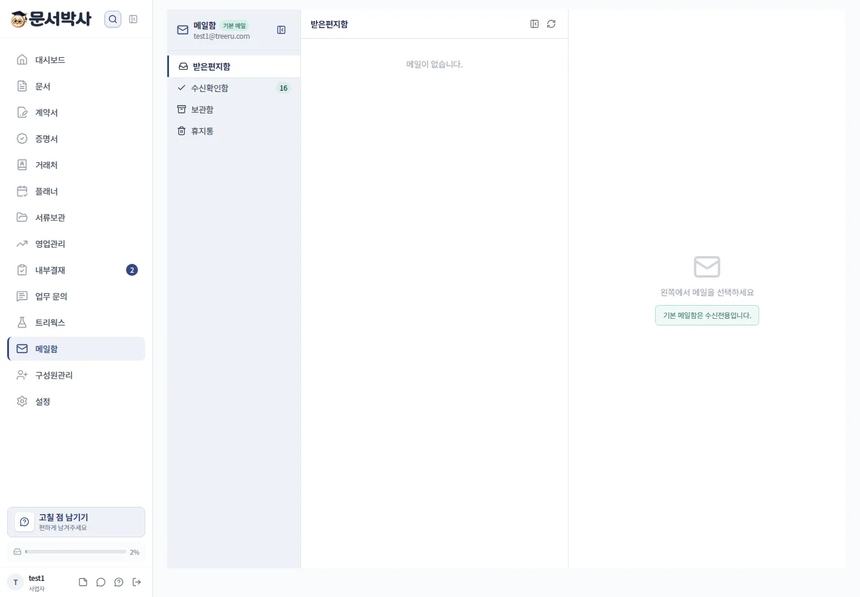Click the 문서박사 logo
Viewport: 860px width, 597px height.
coord(51,19)
